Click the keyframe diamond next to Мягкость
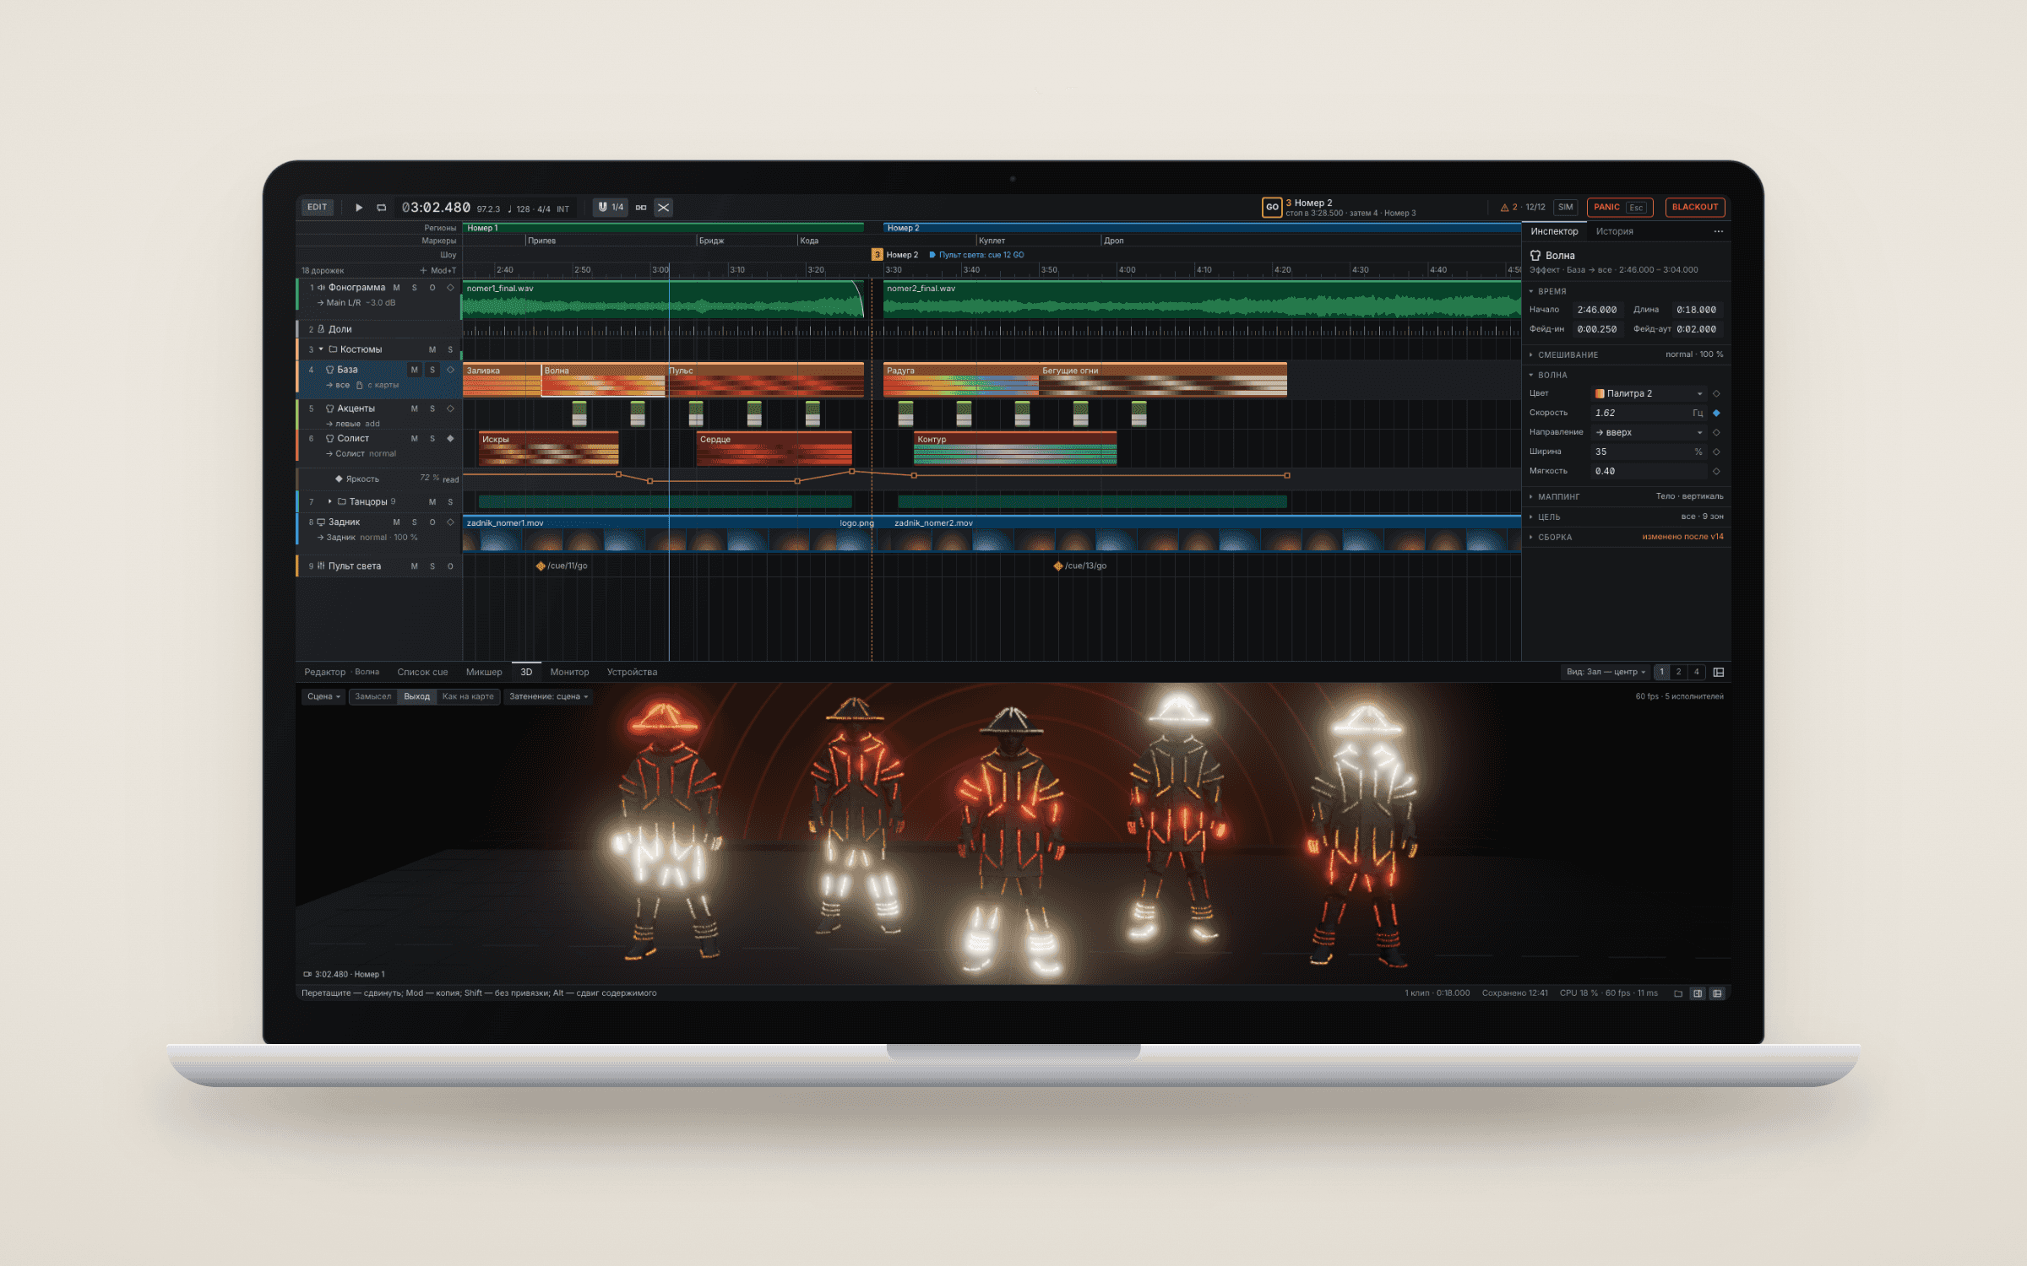Viewport: 2027px width, 1266px height. 1716,472
